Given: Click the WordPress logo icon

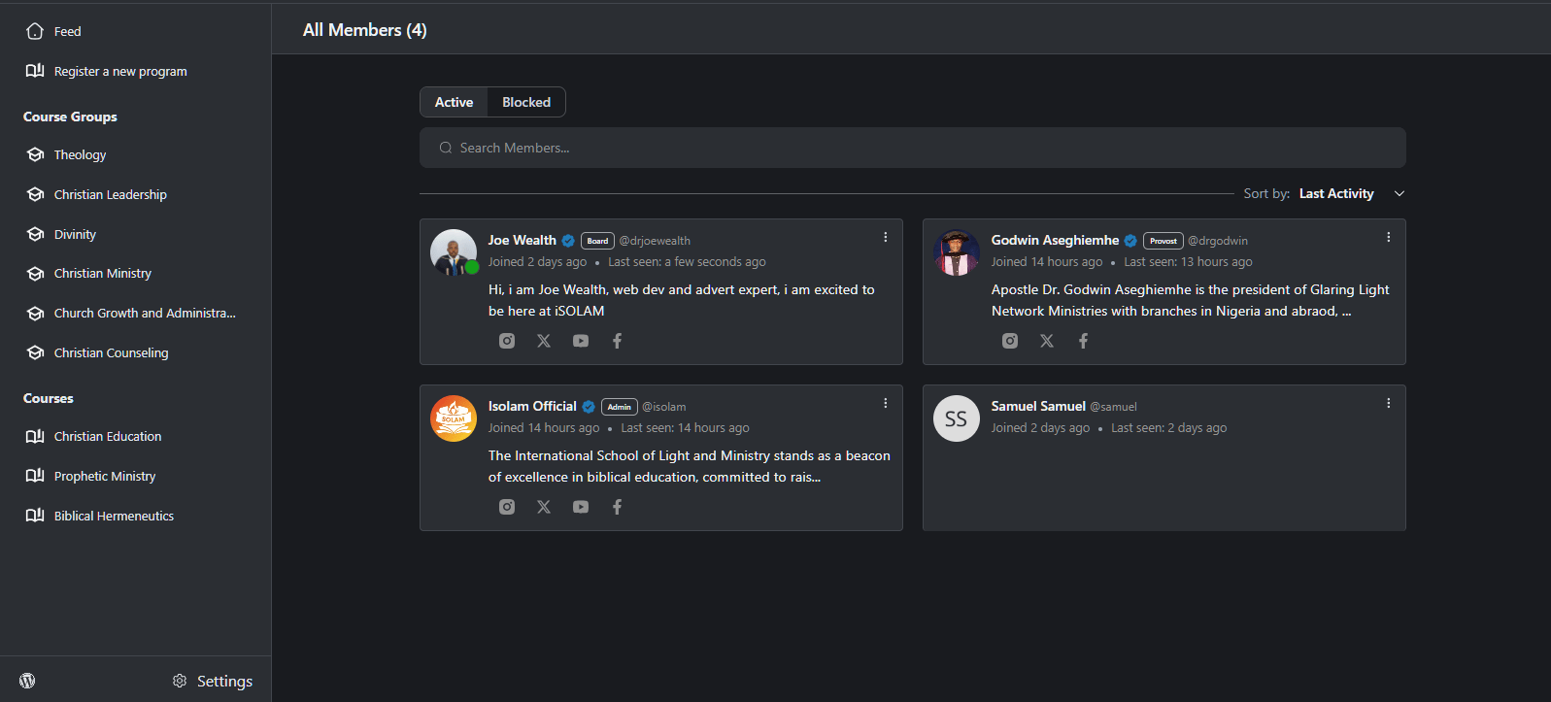Looking at the screenshot, I should click(27, 681).
